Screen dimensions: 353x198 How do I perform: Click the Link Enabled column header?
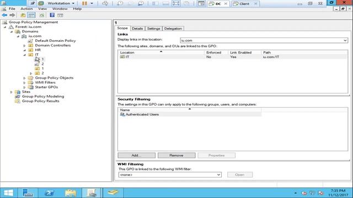coord(244,53)
